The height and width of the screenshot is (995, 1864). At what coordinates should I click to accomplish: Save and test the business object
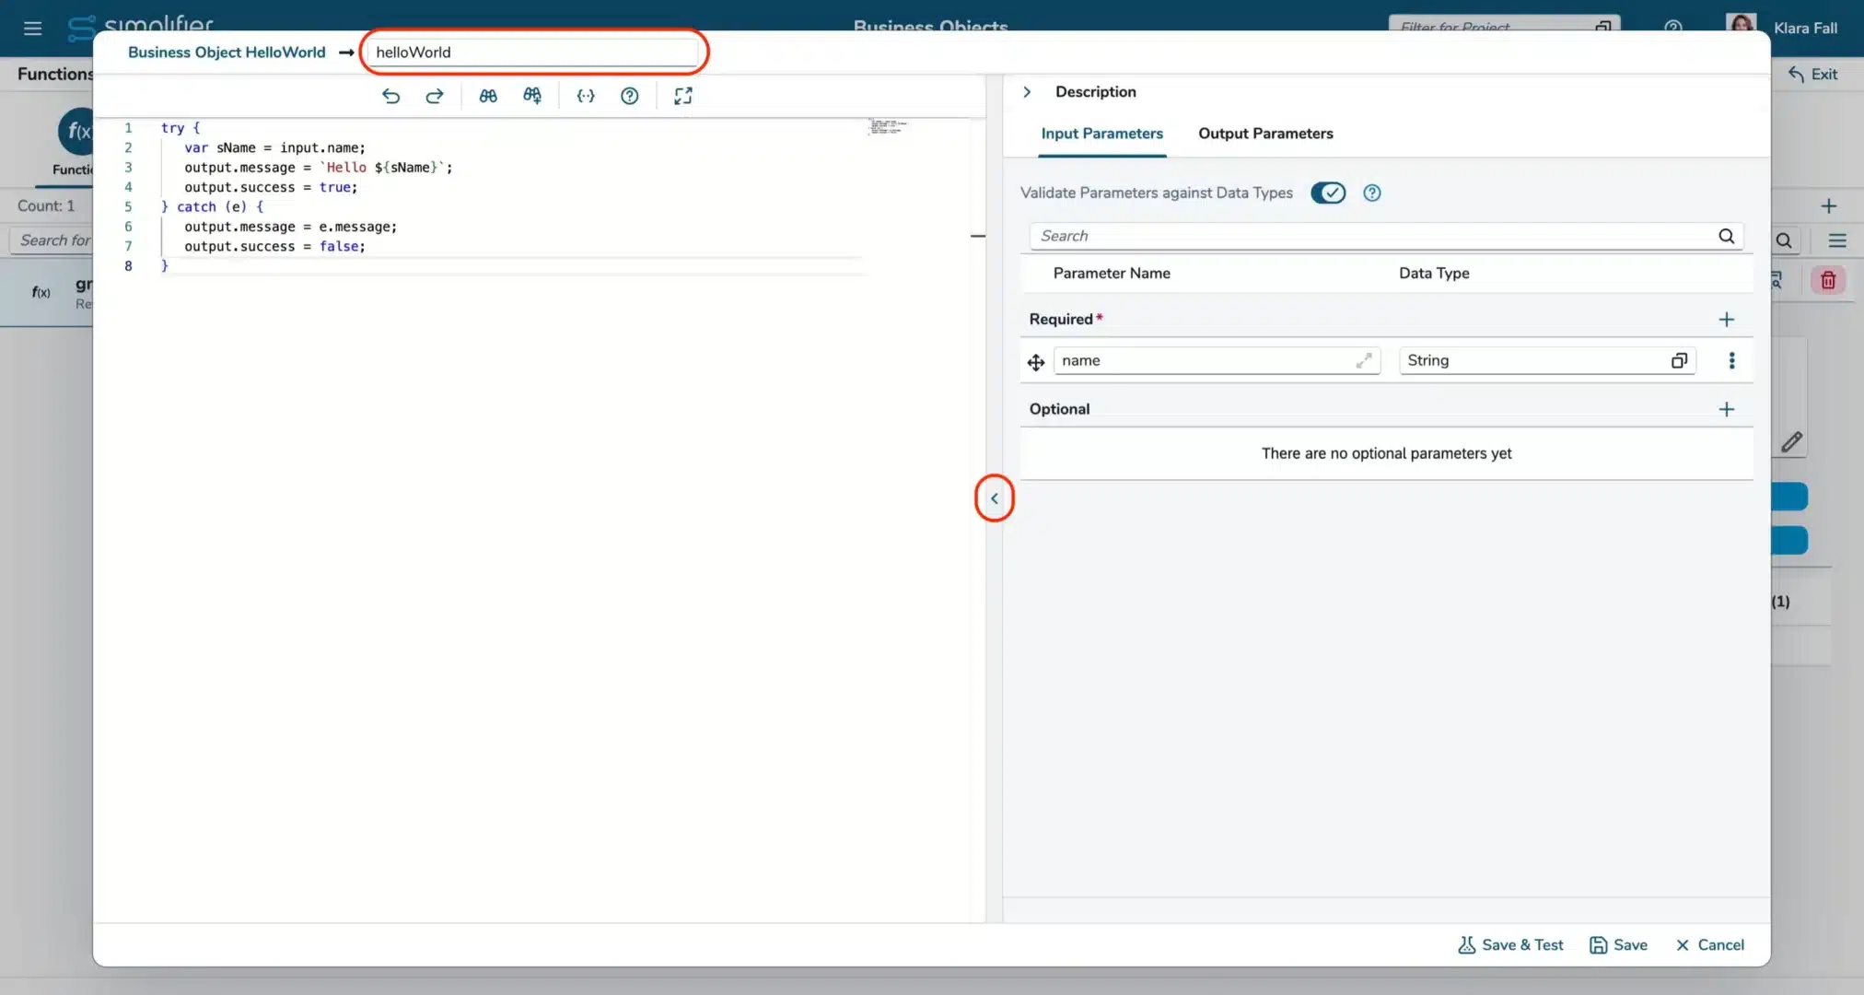click(1509, 944)
